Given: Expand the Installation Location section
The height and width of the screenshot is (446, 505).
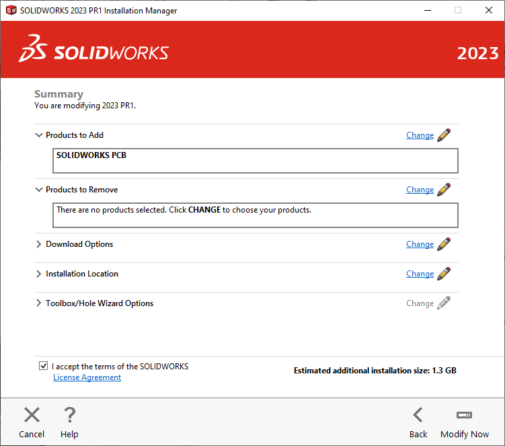Looking at the screenshot, I should 38,274.
